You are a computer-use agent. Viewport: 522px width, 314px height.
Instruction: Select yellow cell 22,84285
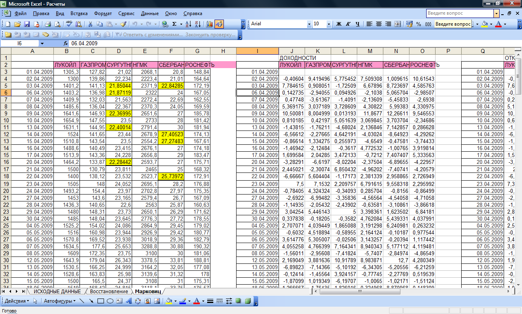point(171,86)
